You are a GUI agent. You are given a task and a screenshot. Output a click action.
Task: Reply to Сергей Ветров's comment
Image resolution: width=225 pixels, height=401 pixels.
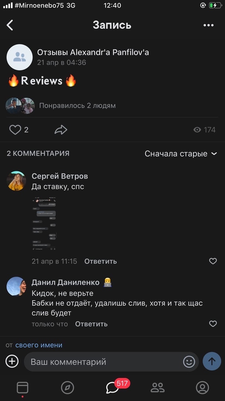click(100, 261)
